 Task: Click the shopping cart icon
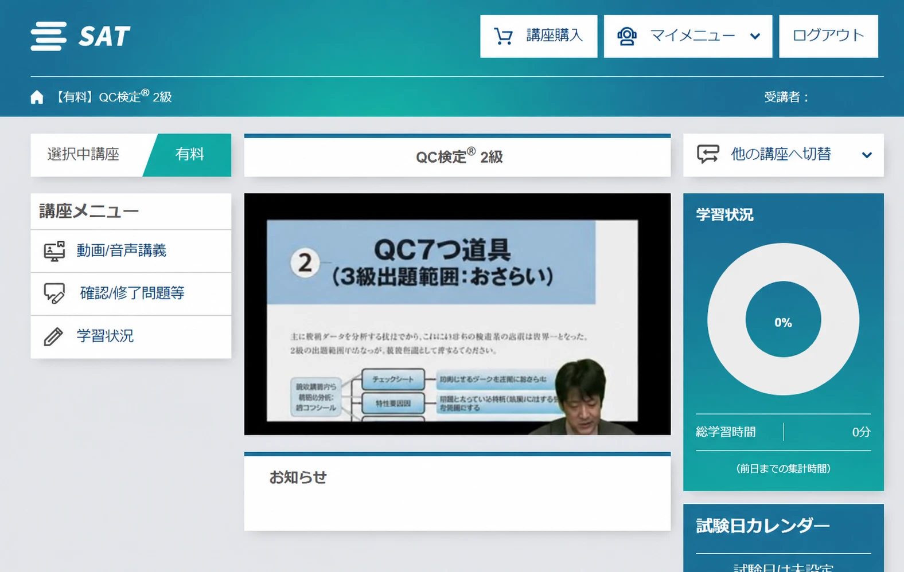click(x=503, y=36)
